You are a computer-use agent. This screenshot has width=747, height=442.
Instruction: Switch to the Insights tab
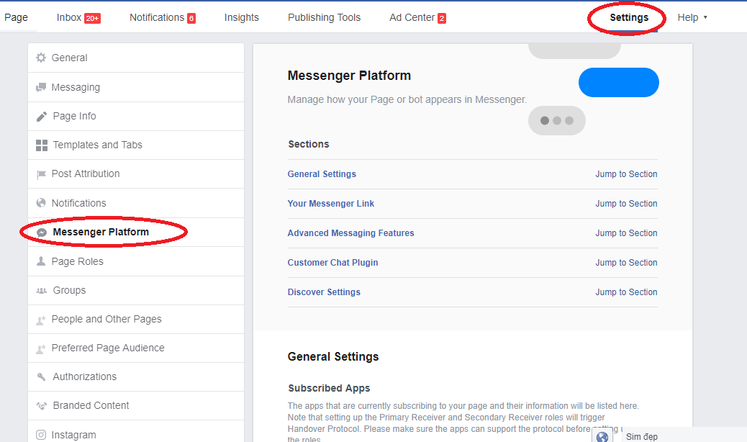tap(241, 17)
